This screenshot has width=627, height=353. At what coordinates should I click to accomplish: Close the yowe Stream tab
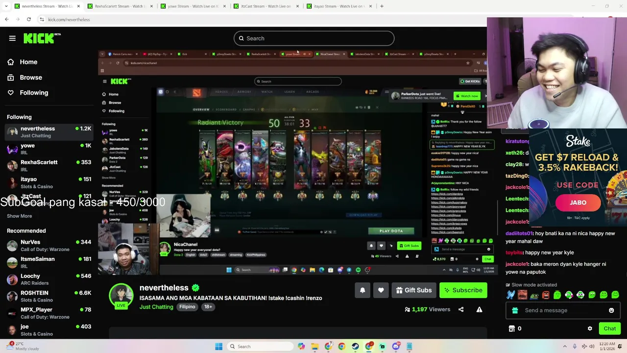[224, 6]
